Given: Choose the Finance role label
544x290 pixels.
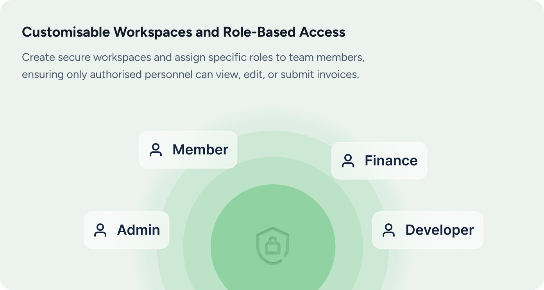Looking at the screenshot, I should [391, 161].
